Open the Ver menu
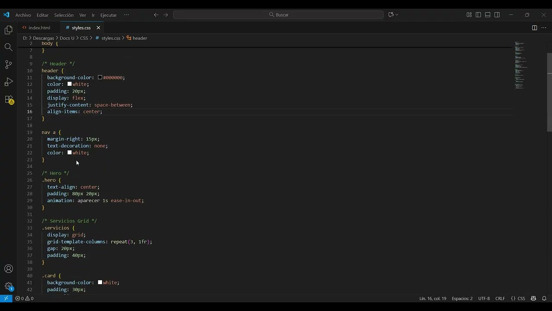The image size is (552, 311). pyautogui.click(x=83, y=15)
